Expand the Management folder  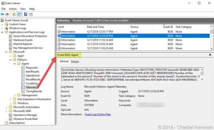(x=14, y=95)
